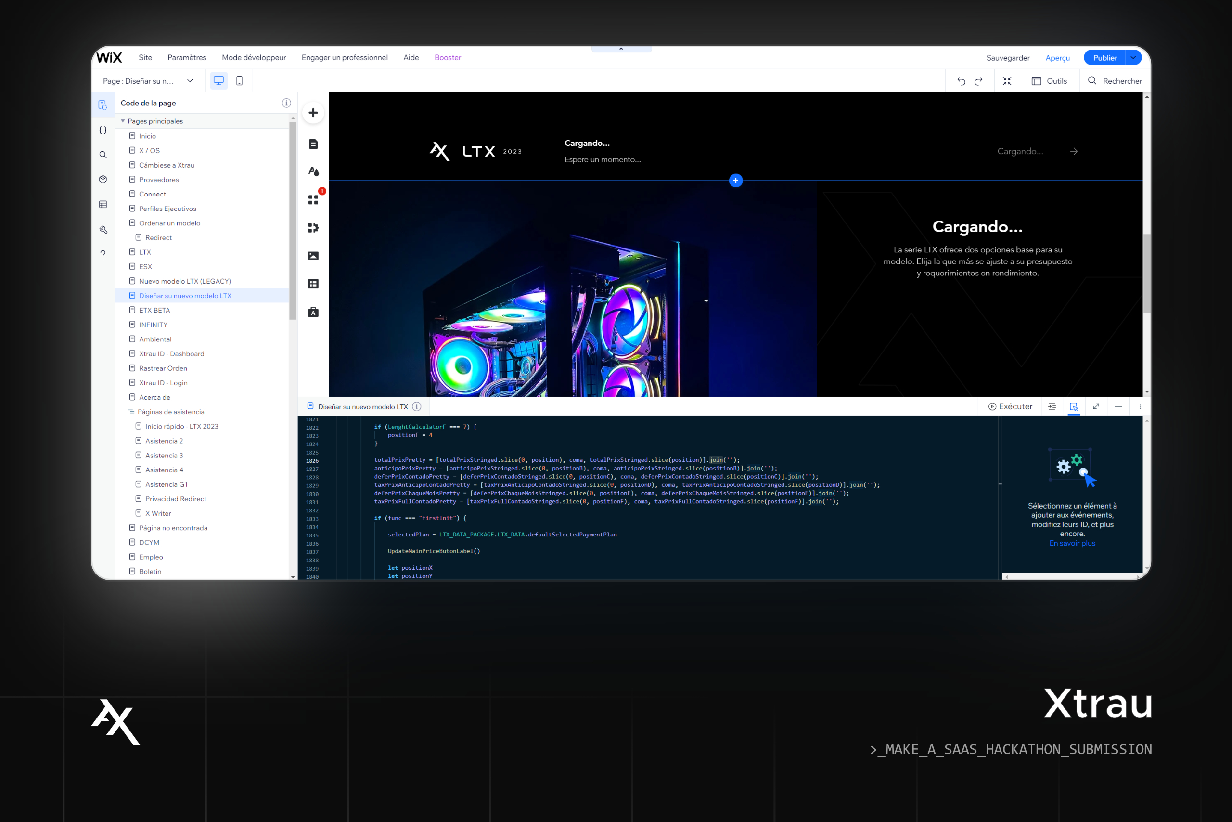Image resolution: width=1232 pixels, height=822 pixels.
Task: Open the App Market grid icon
Action: 313,200
